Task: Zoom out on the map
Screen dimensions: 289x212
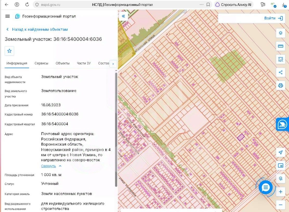Action: (x=280, y=205)
